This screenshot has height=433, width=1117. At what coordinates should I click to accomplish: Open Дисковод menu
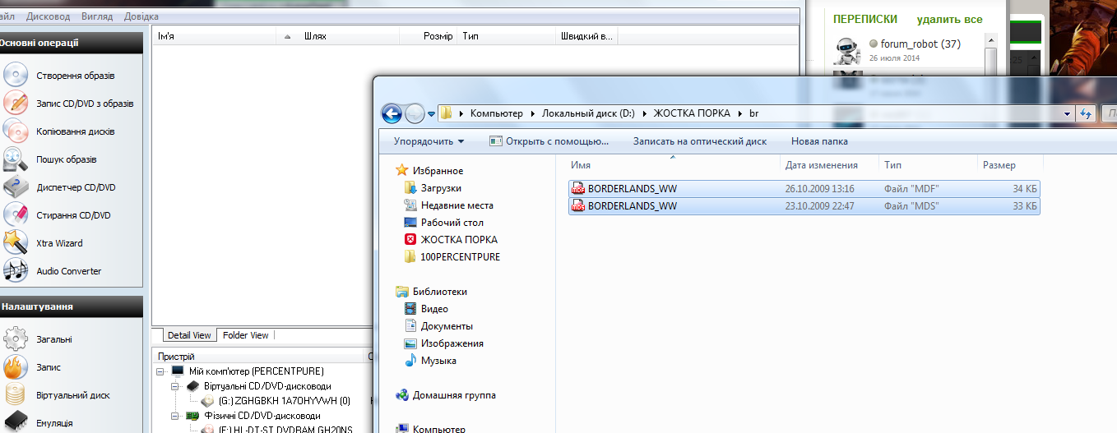click(x=49, y=16)
